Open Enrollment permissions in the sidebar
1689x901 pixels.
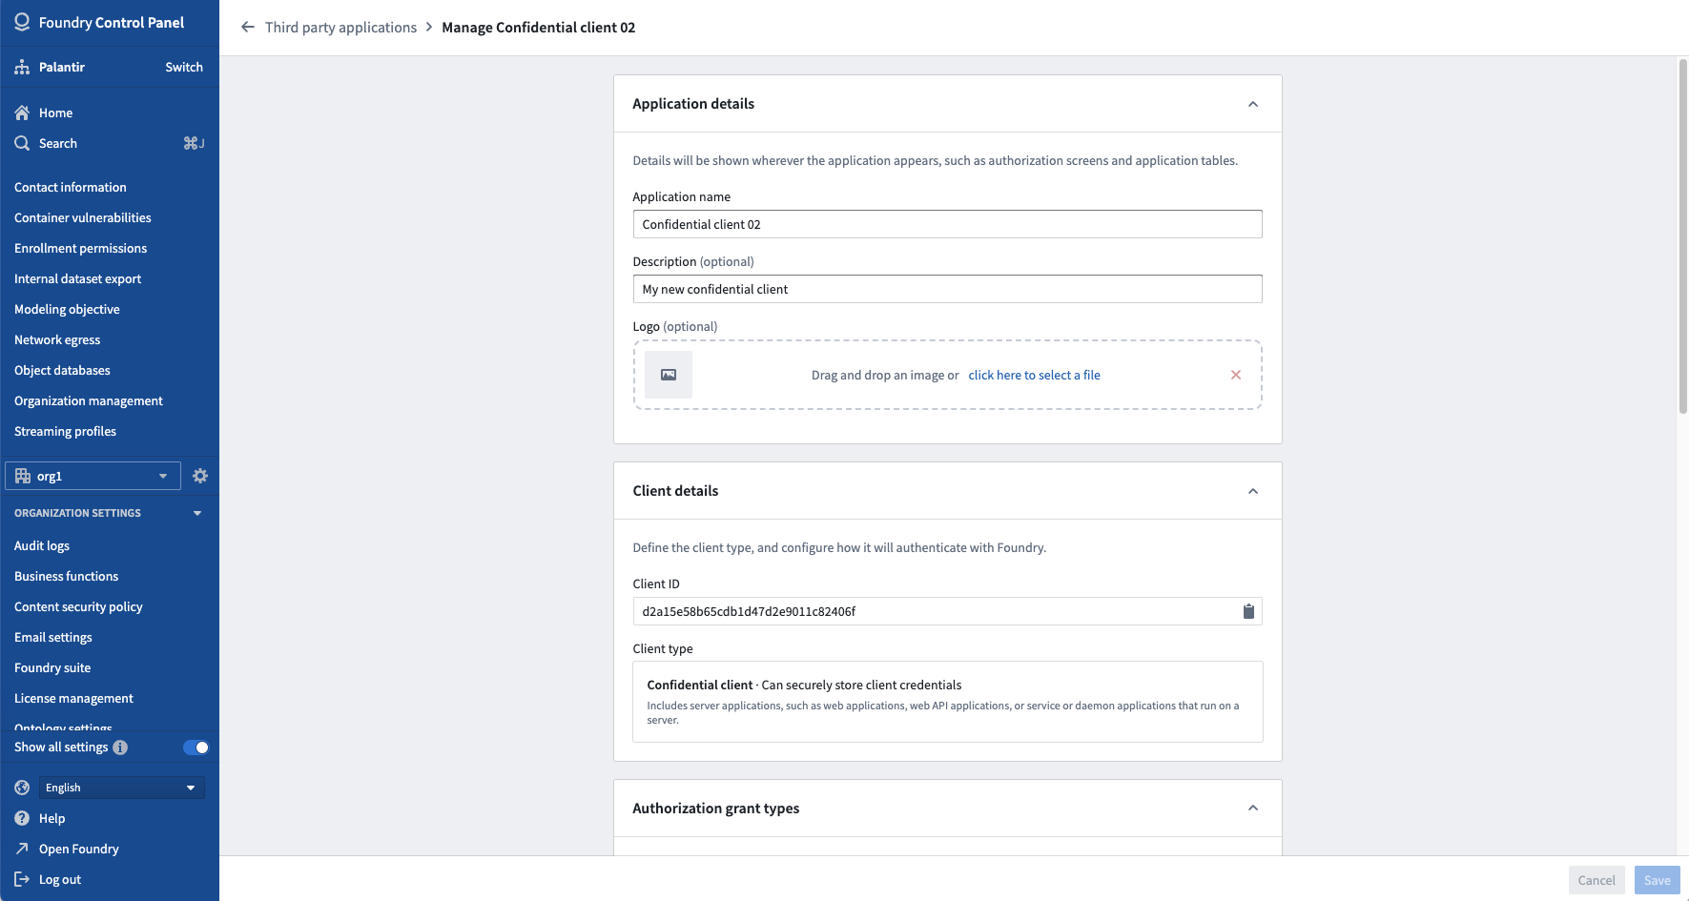(81, 248)
